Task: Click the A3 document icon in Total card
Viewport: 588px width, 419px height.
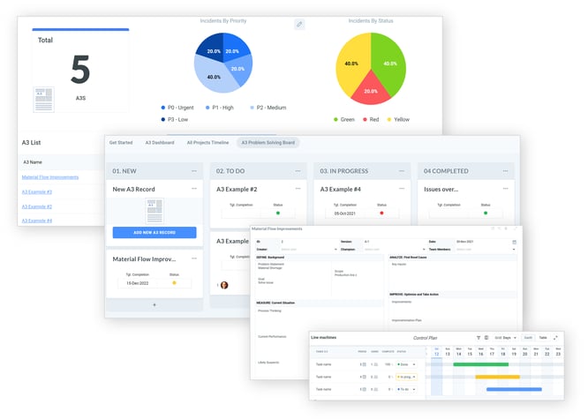Action: click(42, 99)
